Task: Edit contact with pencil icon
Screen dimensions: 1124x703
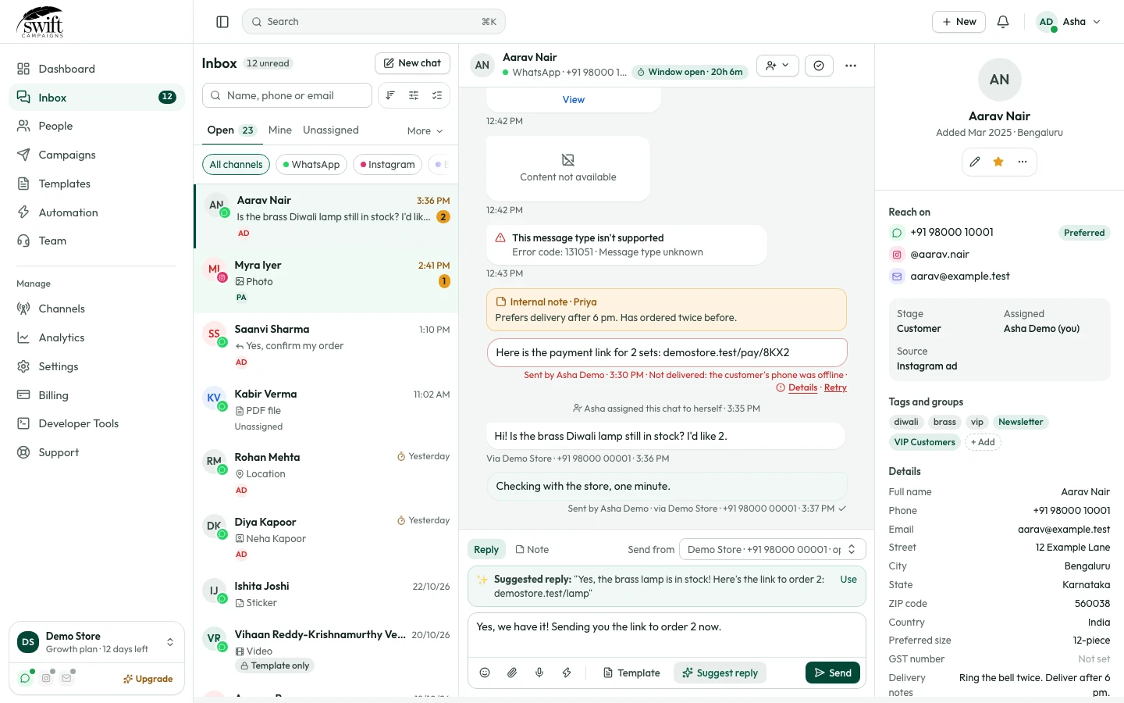Action: pyautogui.click(x=975, y=162)
